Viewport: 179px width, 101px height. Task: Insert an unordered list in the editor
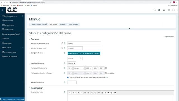click(85, 93)
